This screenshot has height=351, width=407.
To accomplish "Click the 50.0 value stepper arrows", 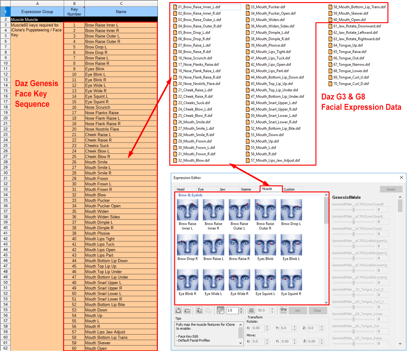I will 272,310.
